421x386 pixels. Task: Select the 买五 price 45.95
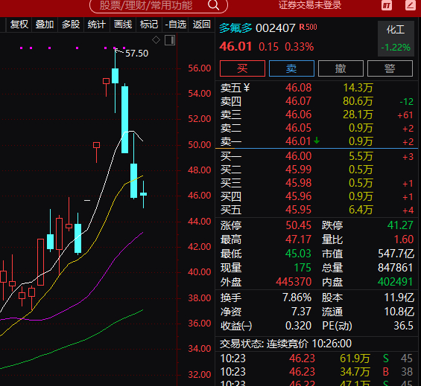(298, 210)
